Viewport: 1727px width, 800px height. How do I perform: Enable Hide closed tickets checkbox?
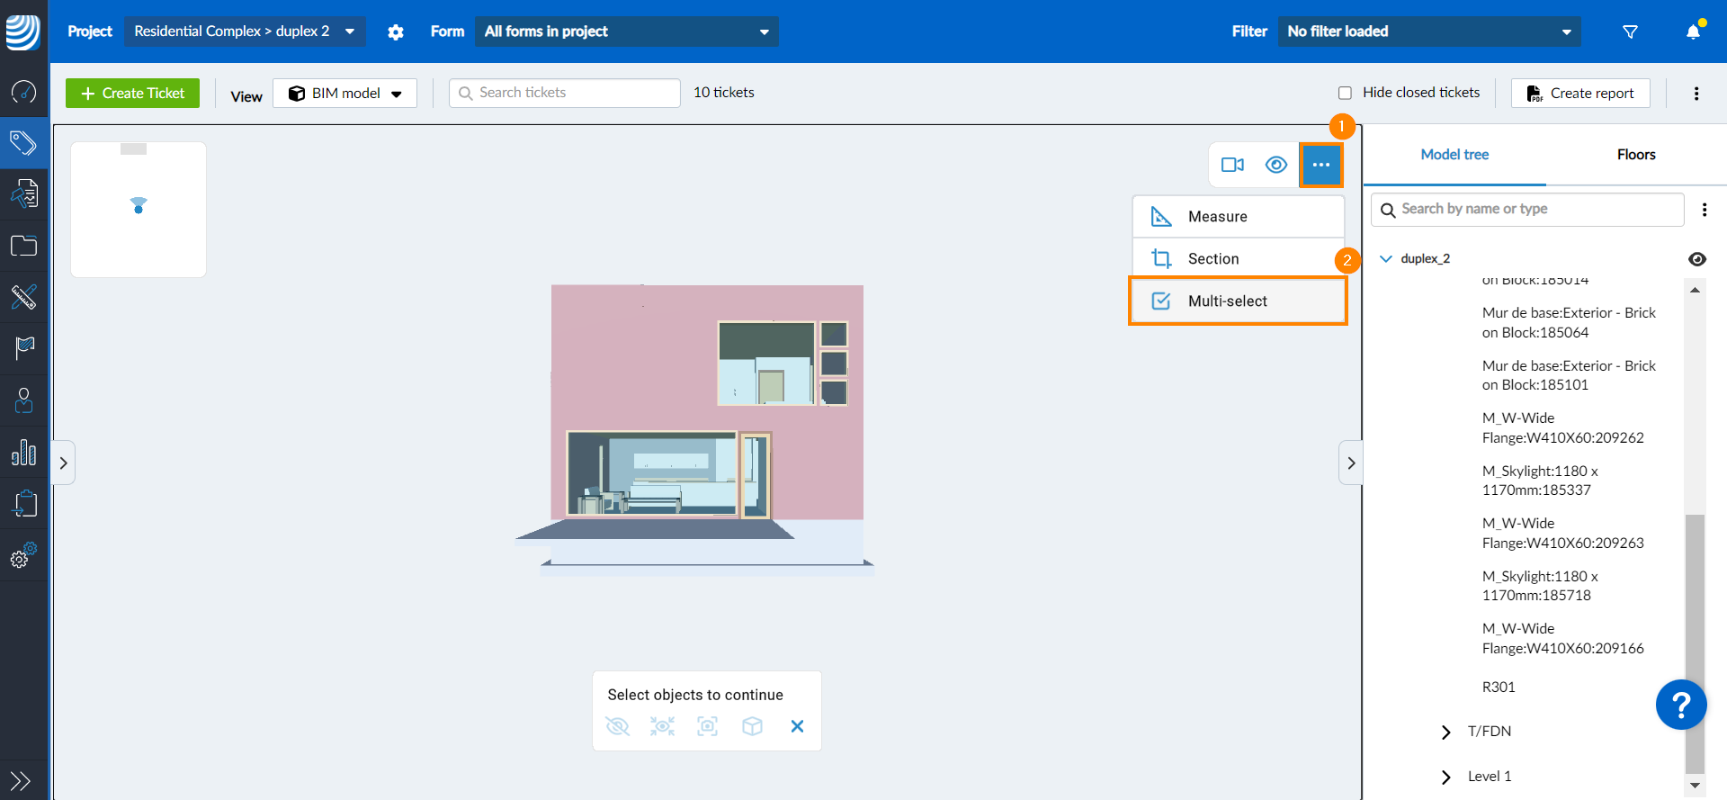pyautogui.click(x=1345, y=93)
